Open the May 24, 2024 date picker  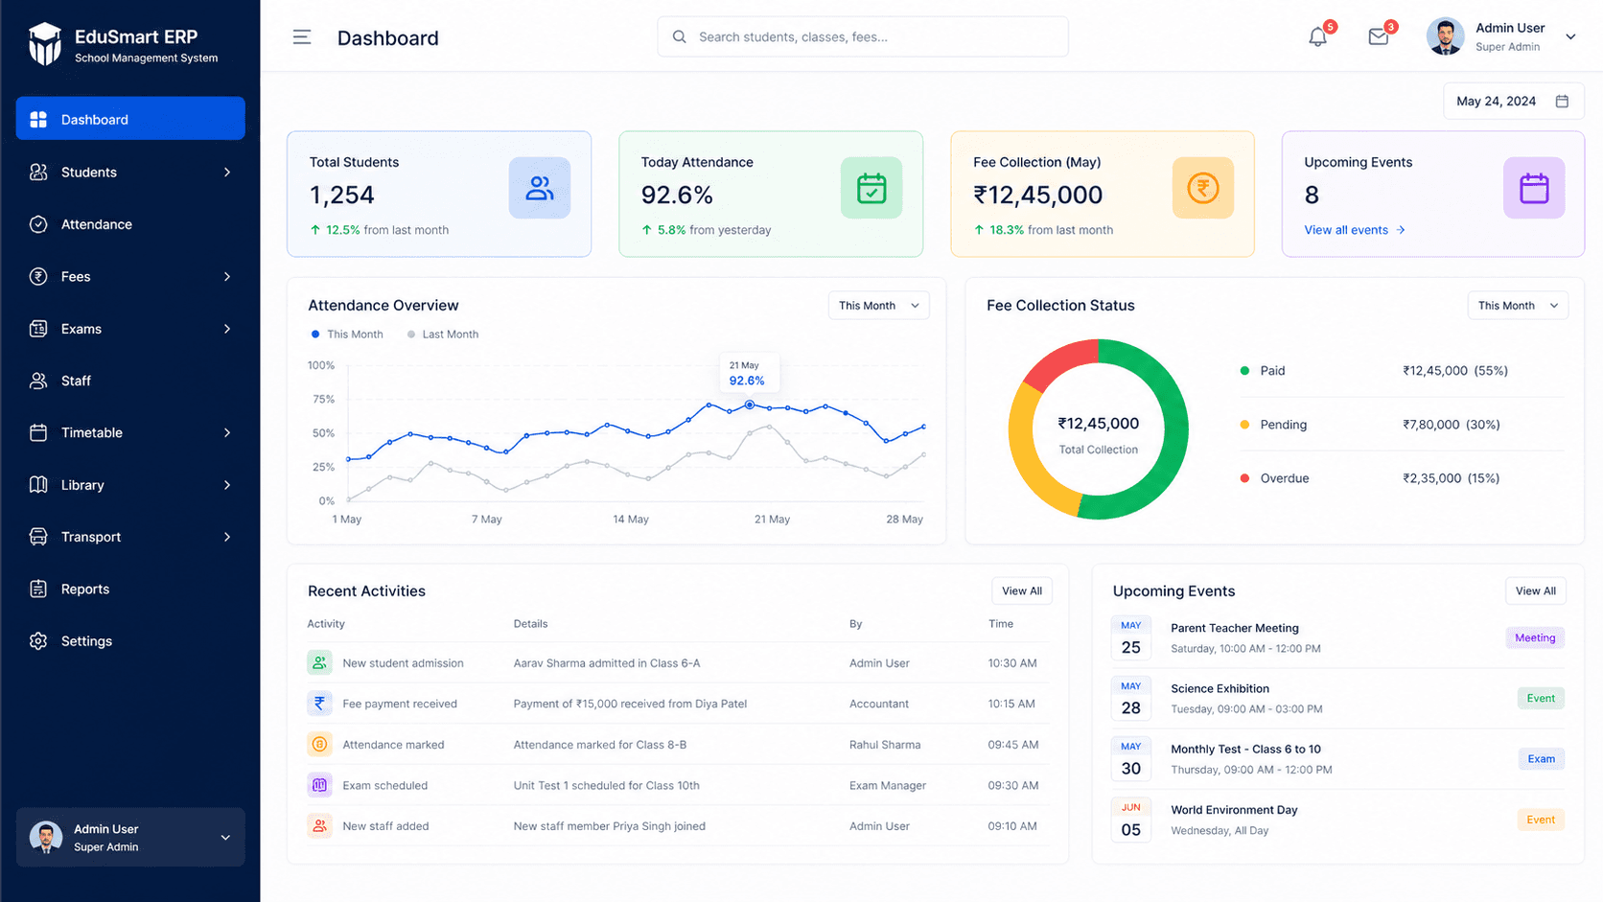[x=1513, y=101]
